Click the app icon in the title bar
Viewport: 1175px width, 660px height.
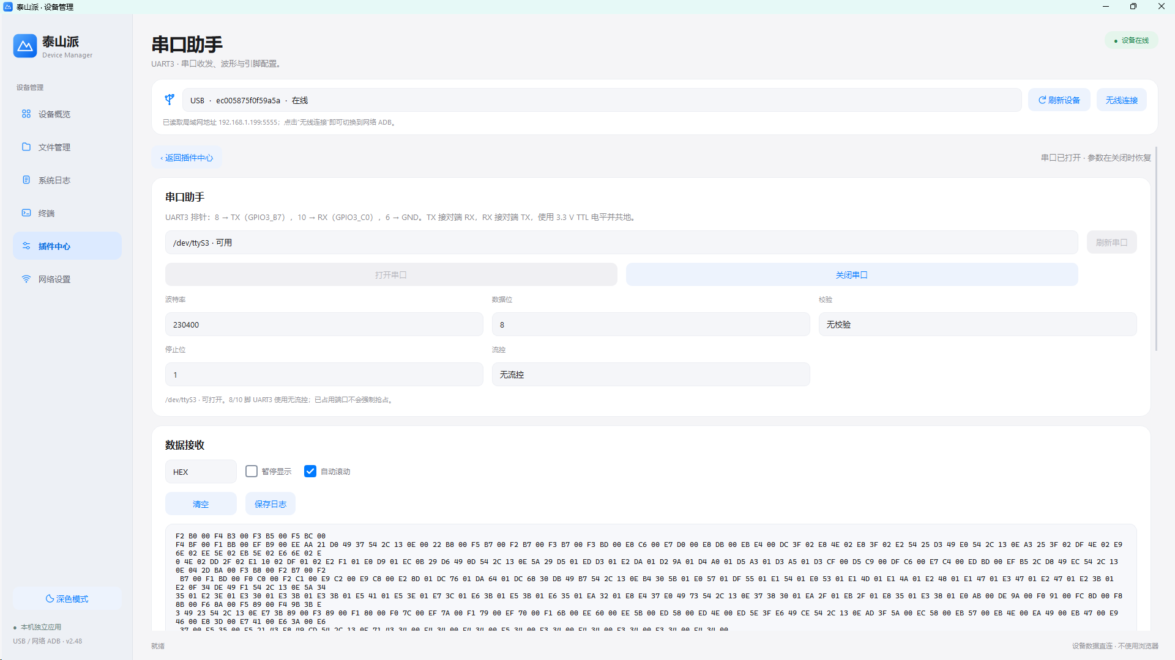8,7
